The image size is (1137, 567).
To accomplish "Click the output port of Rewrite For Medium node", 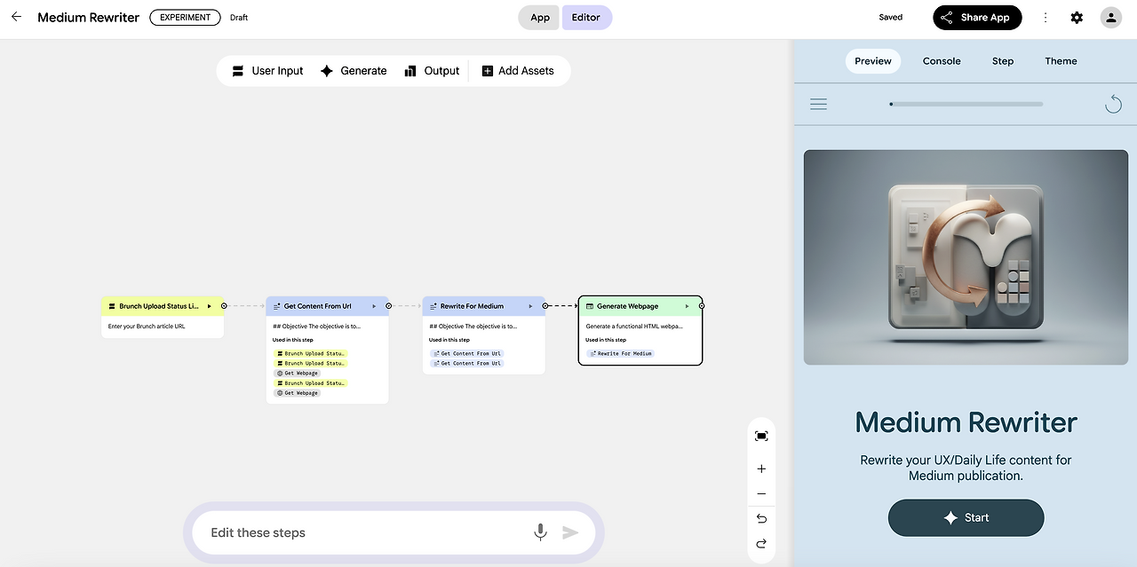I will pyautogui.click(x=545, y=306).
